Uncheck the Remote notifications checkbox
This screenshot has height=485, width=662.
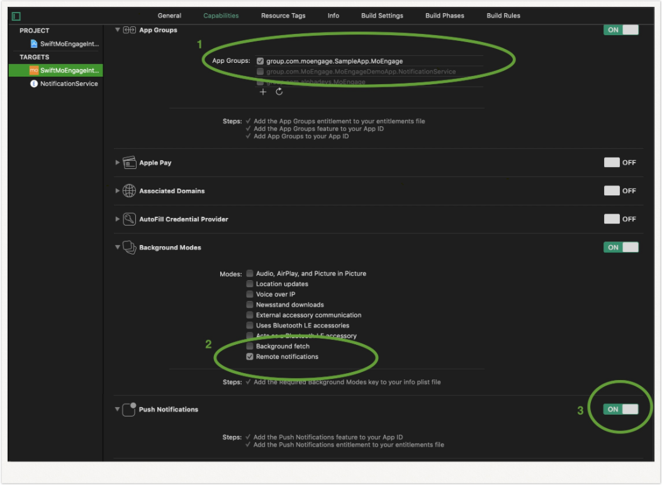tap(250, 357)
